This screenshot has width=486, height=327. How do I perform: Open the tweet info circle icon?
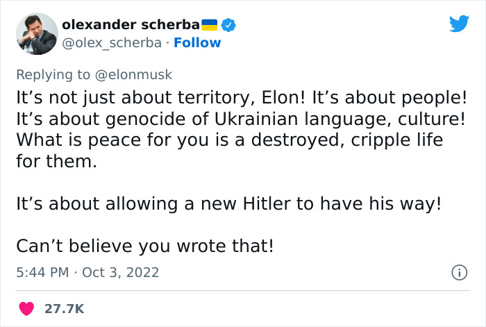pos(458,273)
